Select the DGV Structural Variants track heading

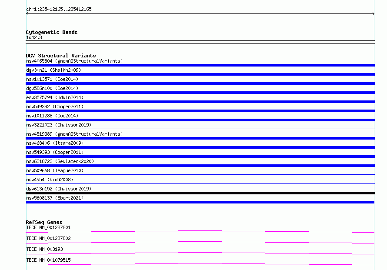(61, 56)
